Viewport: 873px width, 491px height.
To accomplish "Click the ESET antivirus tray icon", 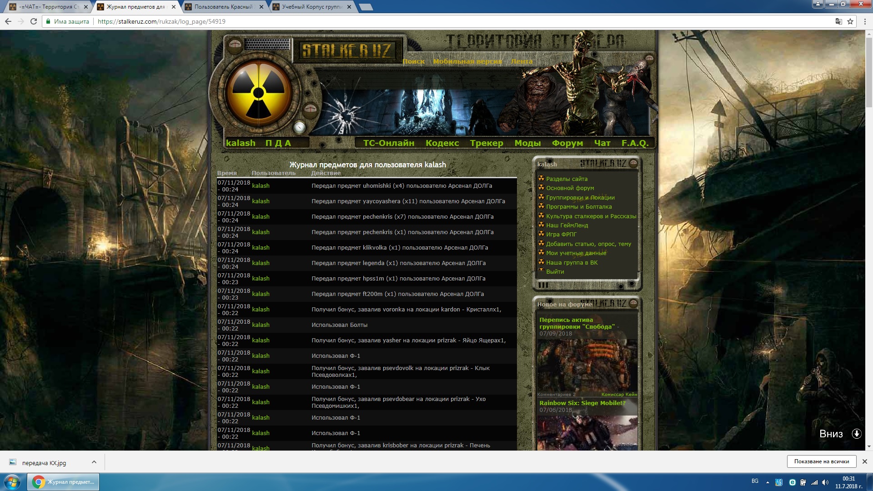I will [x=792, y=482].
